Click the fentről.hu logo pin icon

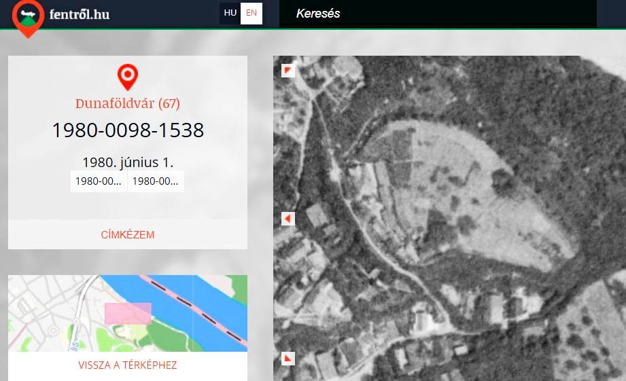click(x=28, y=18)
